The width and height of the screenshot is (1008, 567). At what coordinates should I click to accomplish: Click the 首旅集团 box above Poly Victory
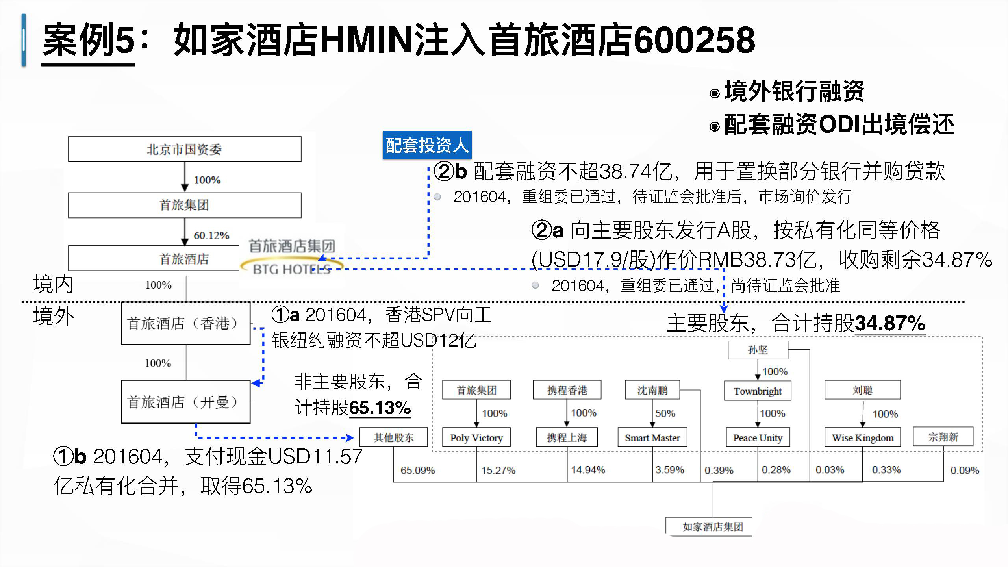click(x=476, y=390)
